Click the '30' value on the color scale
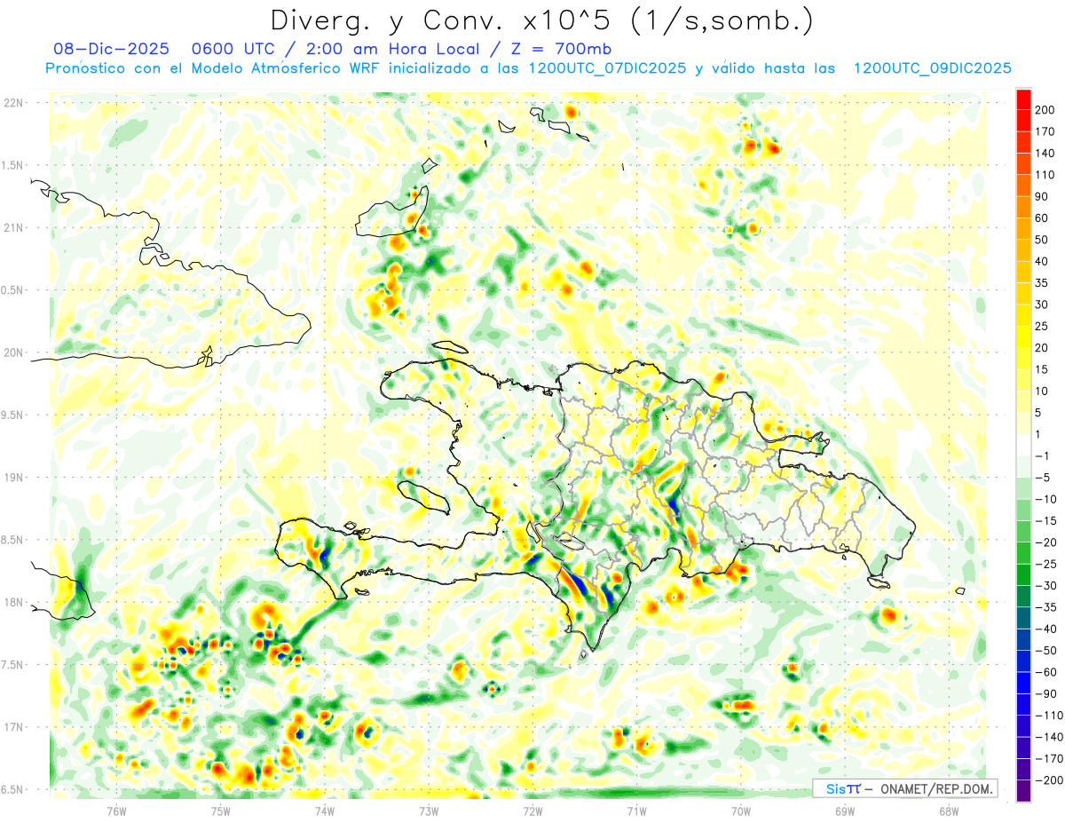The image size is (1065, 823). pyautogui.click(x=1042, y=305)
